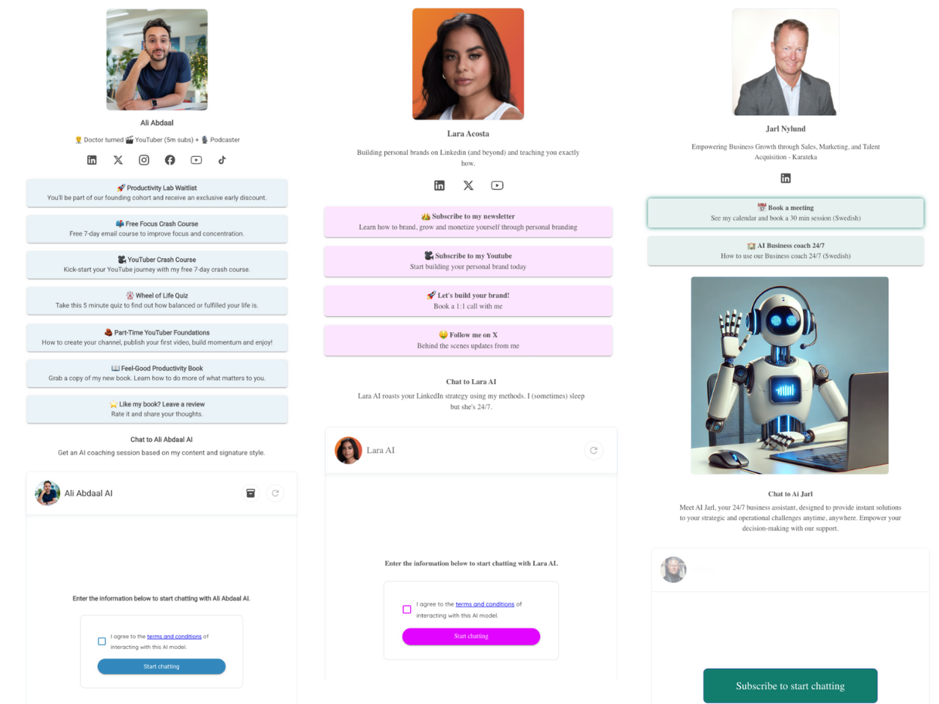Open Ali Abdaal's Instagram icon
This screenshot has height=704, width=939.
click(x=144, y=160)
